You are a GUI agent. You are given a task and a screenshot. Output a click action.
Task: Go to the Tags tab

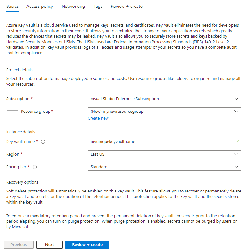click(x=98, y=7)
